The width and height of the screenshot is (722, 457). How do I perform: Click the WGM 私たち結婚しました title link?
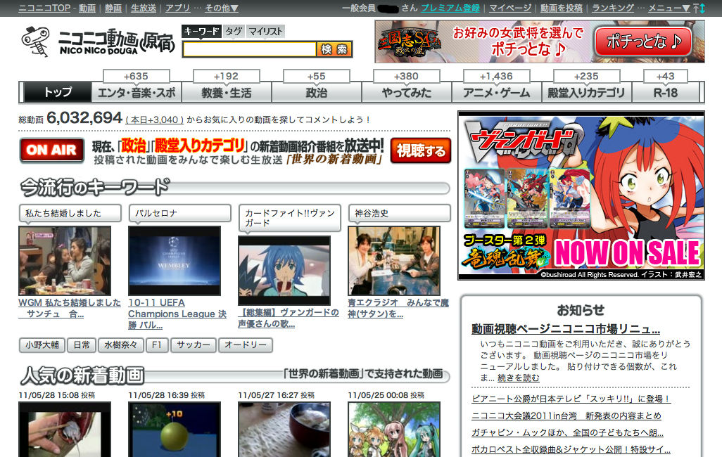click(70, 309)
